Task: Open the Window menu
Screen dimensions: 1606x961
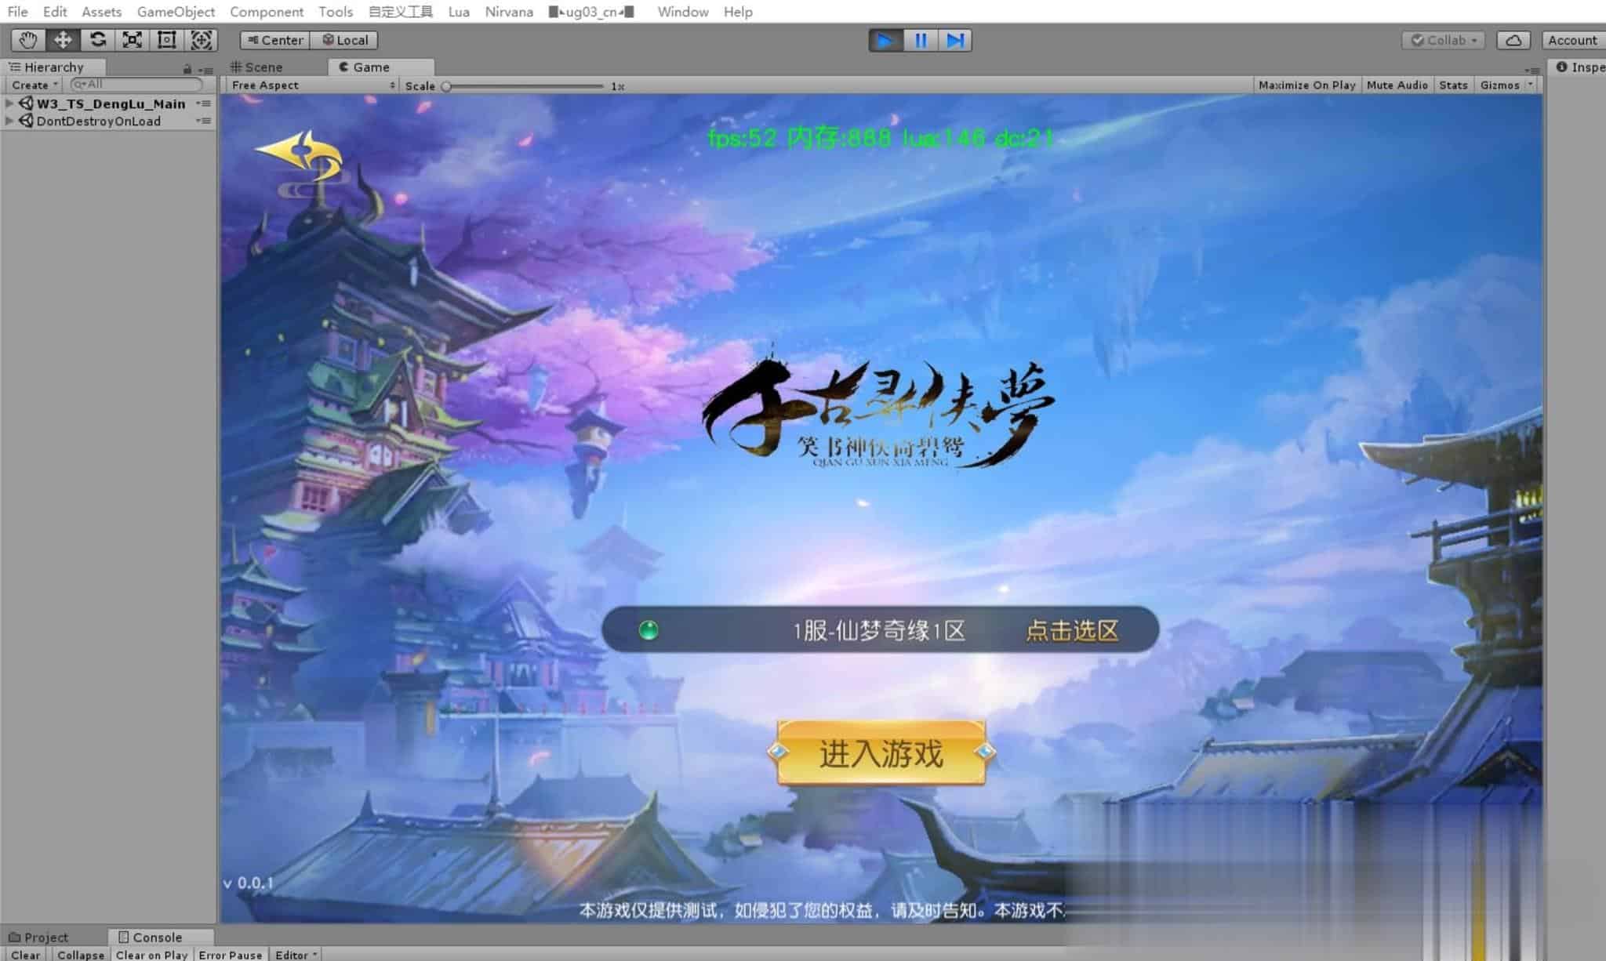Action: tap(683, 12)
